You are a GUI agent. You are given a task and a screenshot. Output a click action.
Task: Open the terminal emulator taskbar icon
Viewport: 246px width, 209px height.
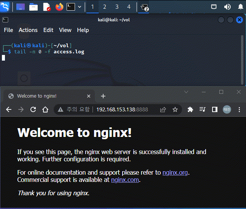point(71,7)
